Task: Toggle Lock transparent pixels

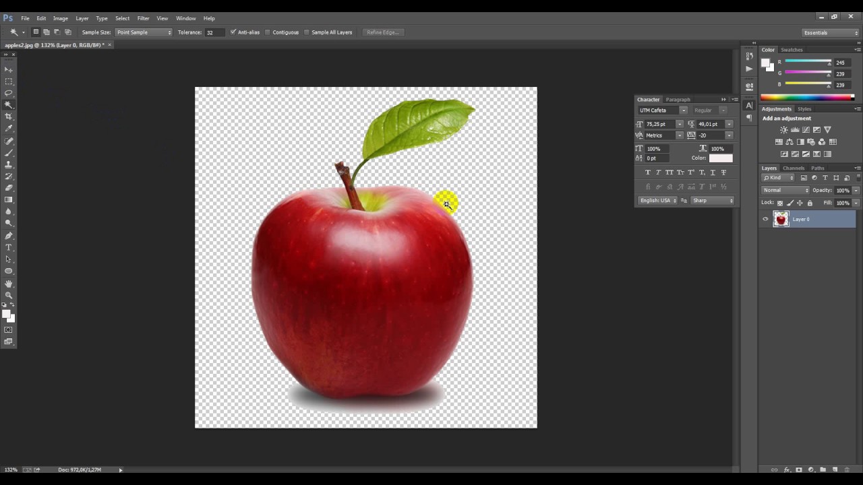Action: point(780,203)
